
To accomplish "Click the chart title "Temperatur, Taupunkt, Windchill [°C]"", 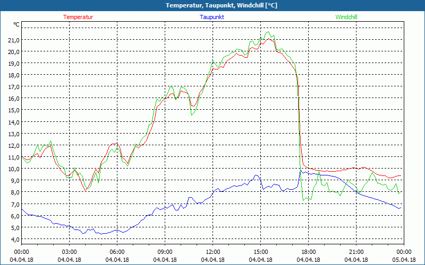I will [x=222, y=5].
